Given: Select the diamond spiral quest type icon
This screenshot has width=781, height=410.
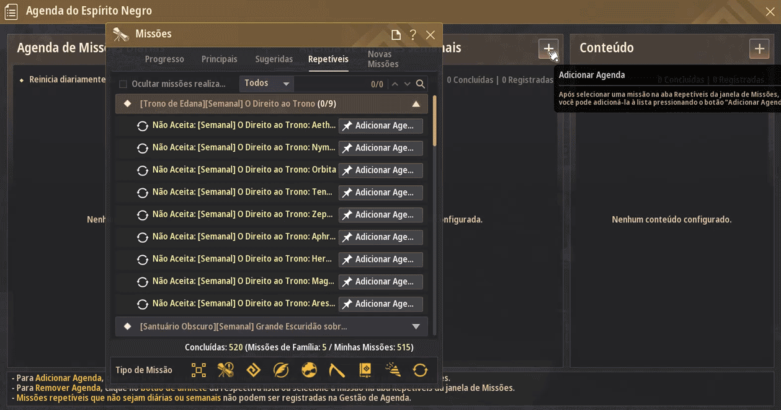Looking at the screenshot, I should pos(253,370).
